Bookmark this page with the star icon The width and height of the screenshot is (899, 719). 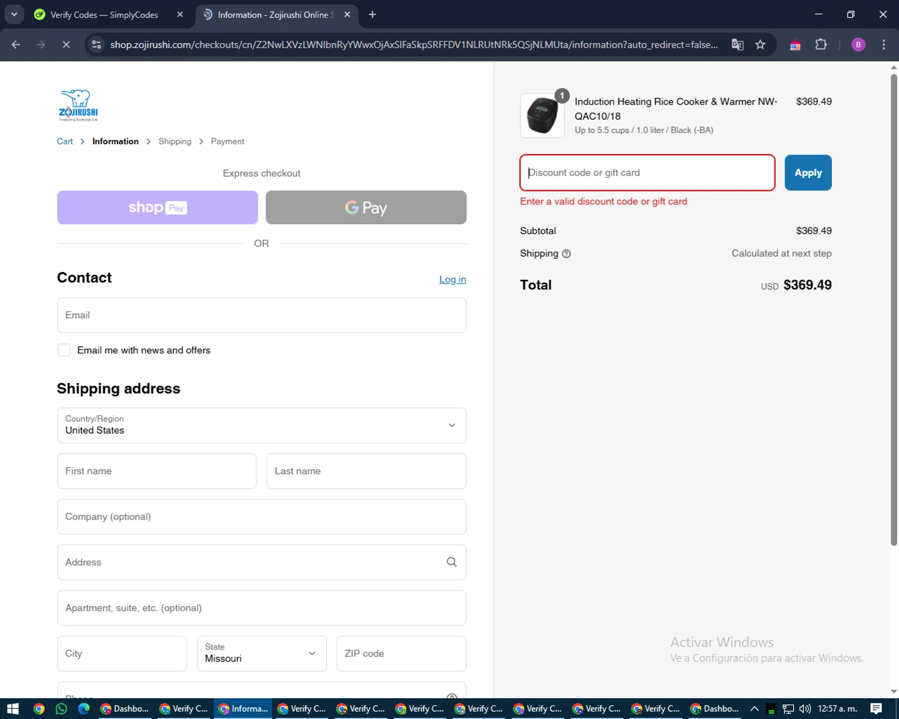(x=760, y=44)
